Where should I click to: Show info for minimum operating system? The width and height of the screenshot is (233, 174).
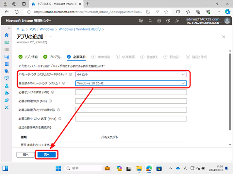pyautogui.click(x=64, y=83)
